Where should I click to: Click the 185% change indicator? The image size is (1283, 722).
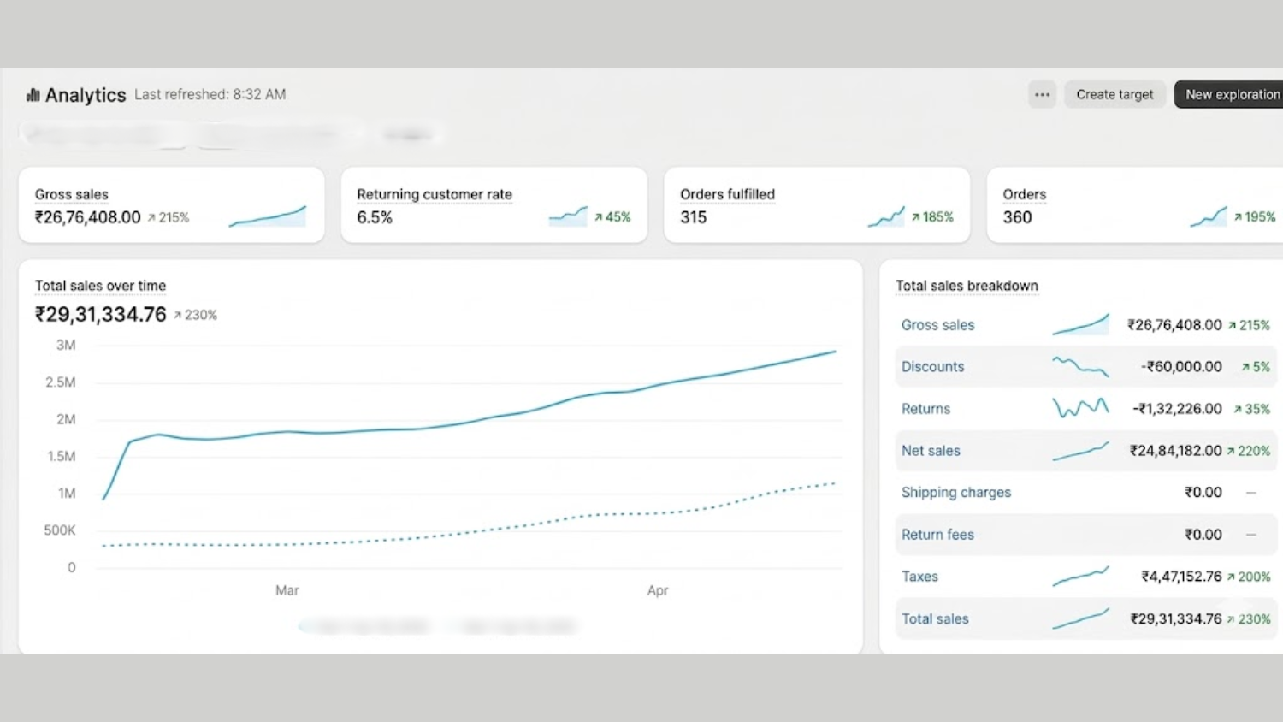point(932,217)
